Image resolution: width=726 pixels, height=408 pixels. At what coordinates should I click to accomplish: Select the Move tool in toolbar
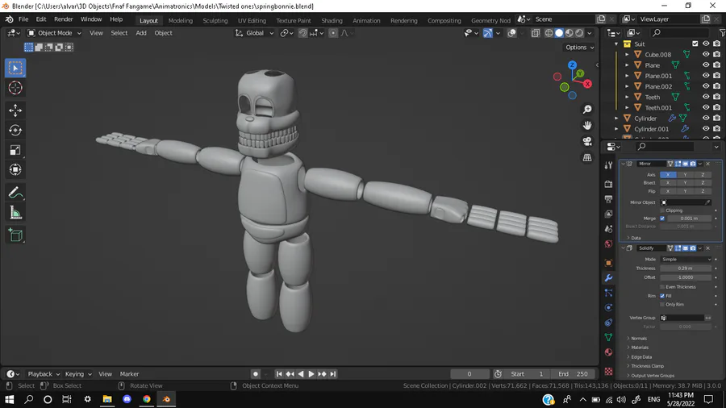point(15,110)
